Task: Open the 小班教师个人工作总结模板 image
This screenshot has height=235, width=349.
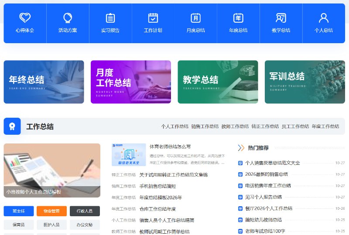Action: click(x=52, y=170)
